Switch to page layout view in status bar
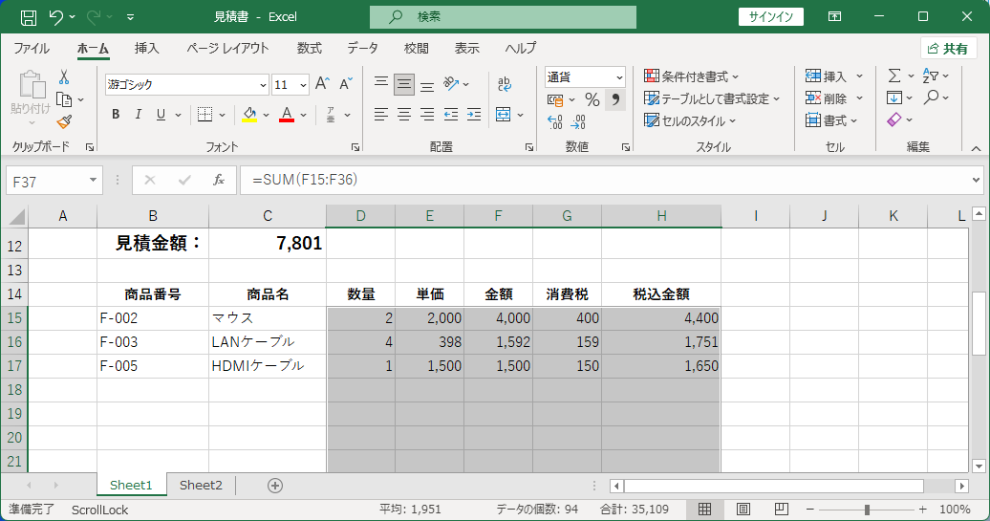990x521 pixels. [743, 509]
